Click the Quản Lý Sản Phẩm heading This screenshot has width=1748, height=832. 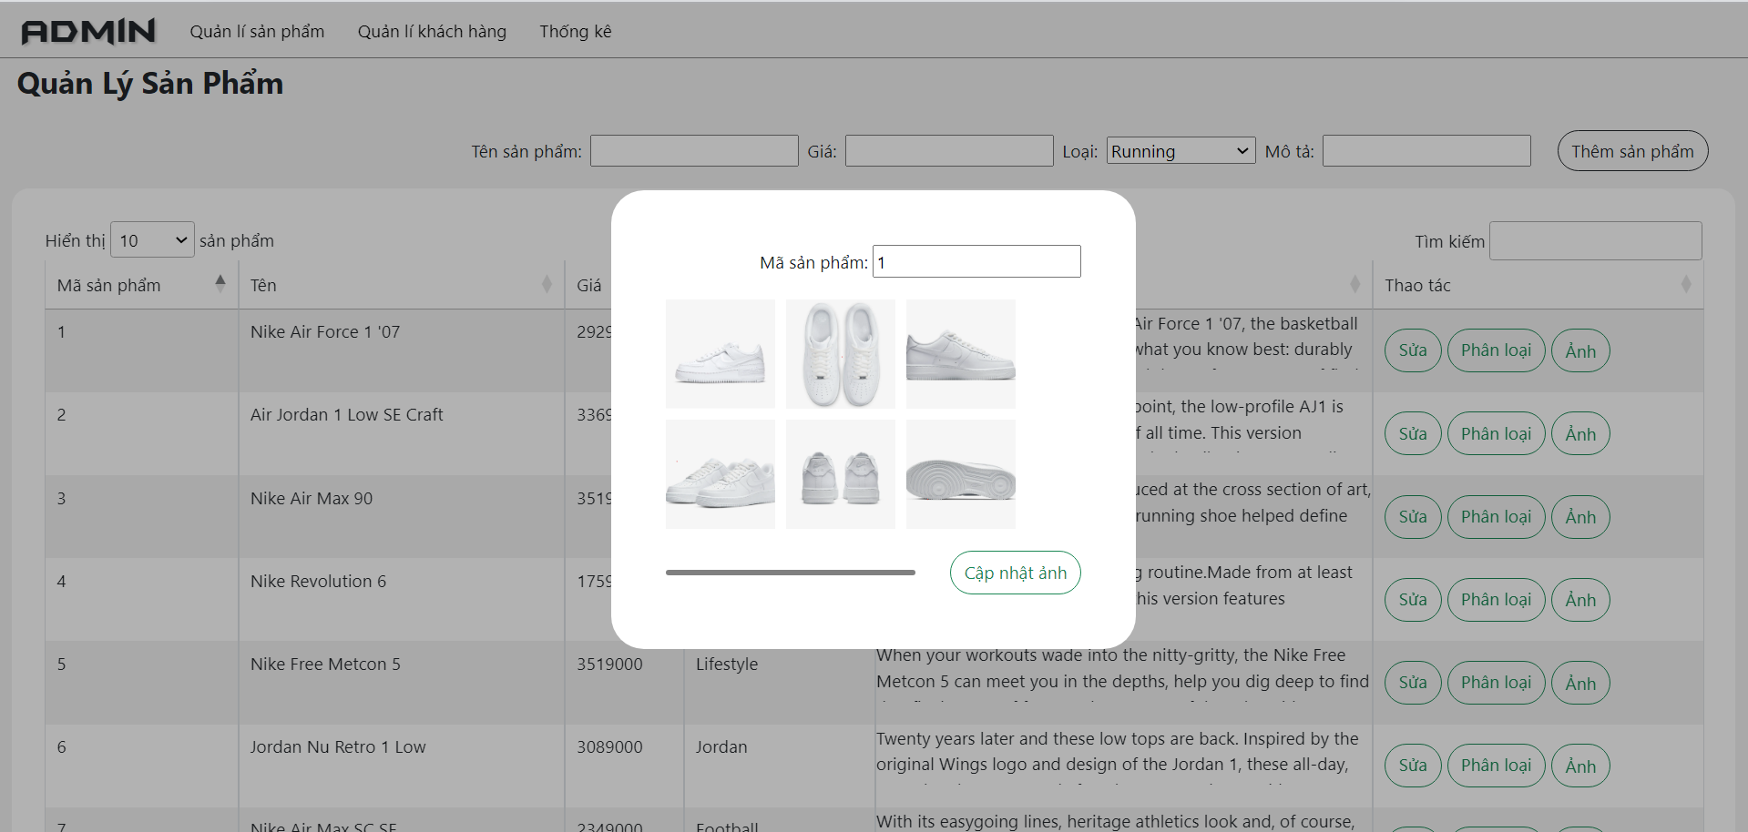(150, 84)
